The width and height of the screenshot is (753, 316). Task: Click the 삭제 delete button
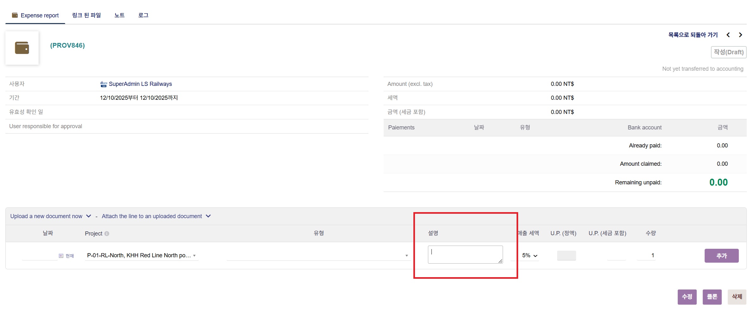(737, 297)
